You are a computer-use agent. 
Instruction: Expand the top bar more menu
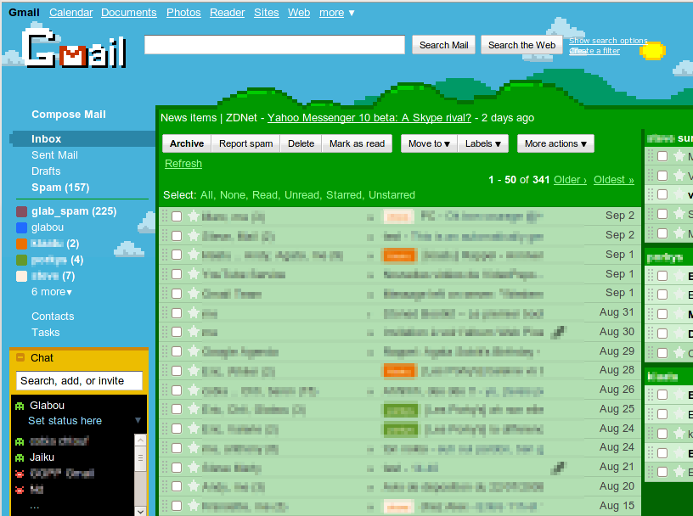click(x=337, y=13)
